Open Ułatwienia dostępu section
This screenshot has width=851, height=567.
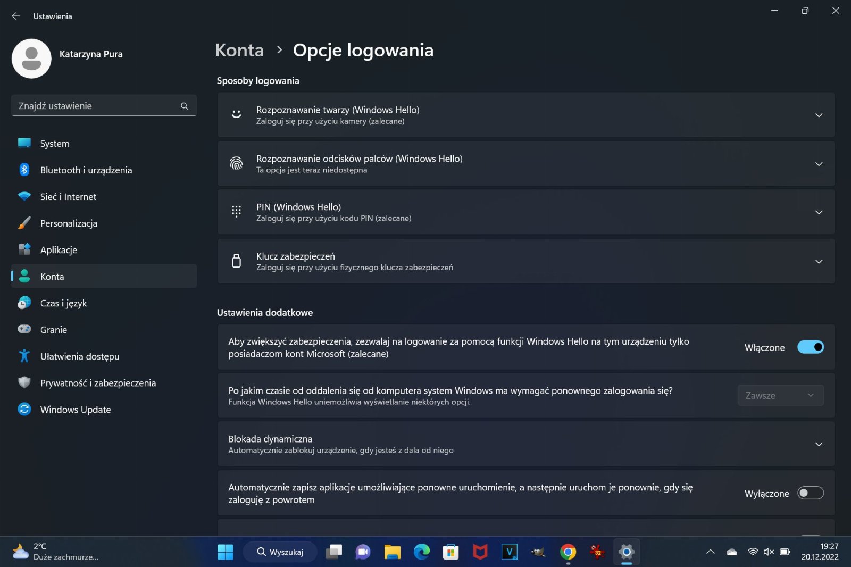coord(79,356)
